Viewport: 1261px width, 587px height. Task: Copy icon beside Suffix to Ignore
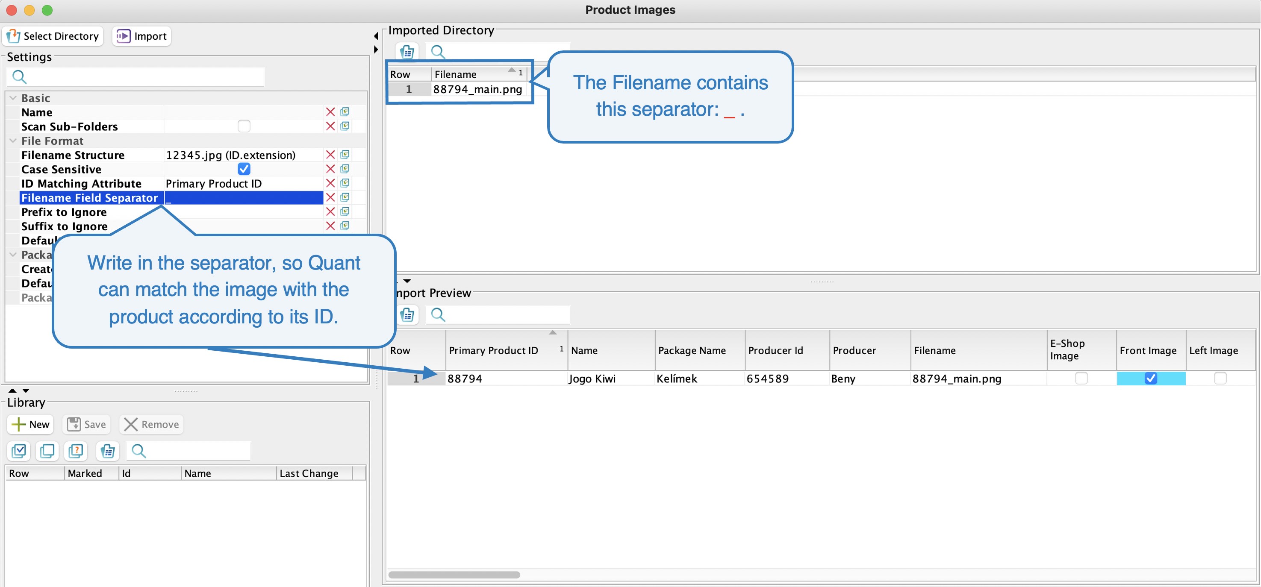pyautogui.click(x=345, y=226)
